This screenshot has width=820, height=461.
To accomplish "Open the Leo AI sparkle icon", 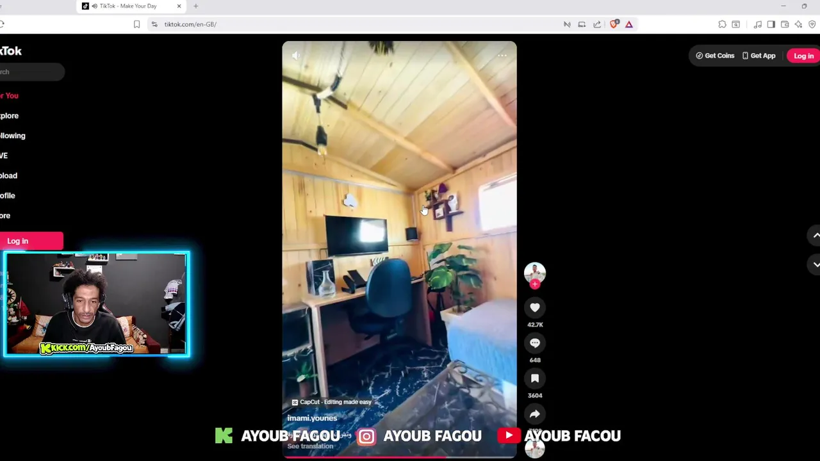I will (798, 24).
